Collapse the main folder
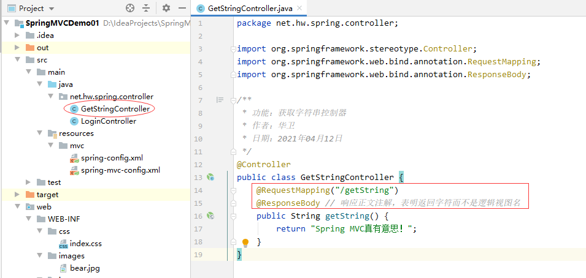The height and width of the screenshot is (278, 586). tap(28, 72)
